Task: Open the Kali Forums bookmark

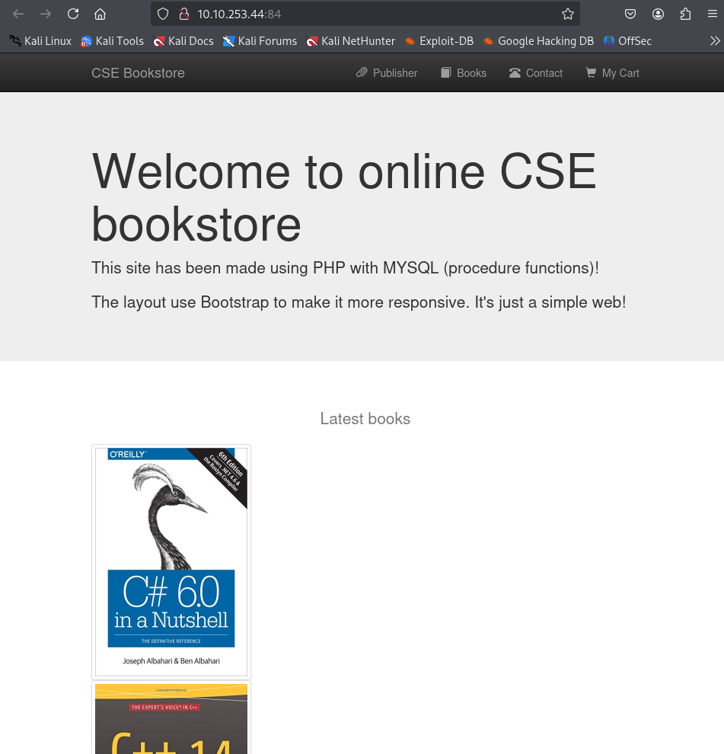Action: (x=260, y=41)
